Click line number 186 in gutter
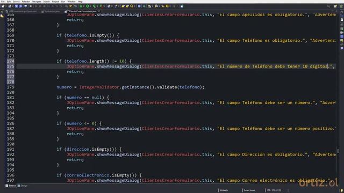The image size is (344, 193). click(11, 123)
